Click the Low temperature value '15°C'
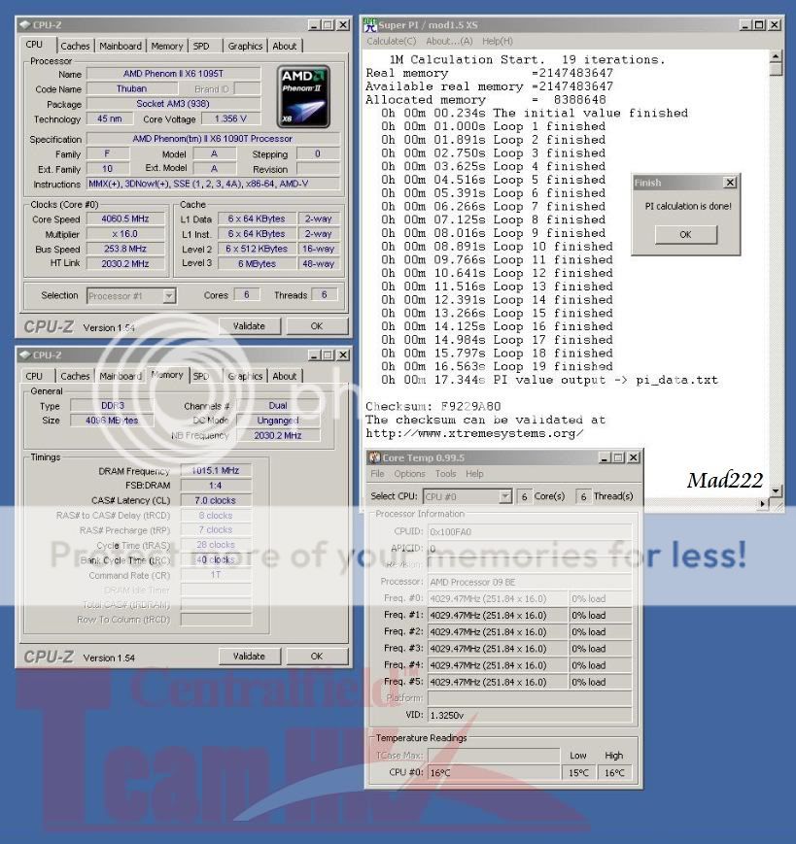The width and height of the screenshot is (796, 844). point(579,773)
